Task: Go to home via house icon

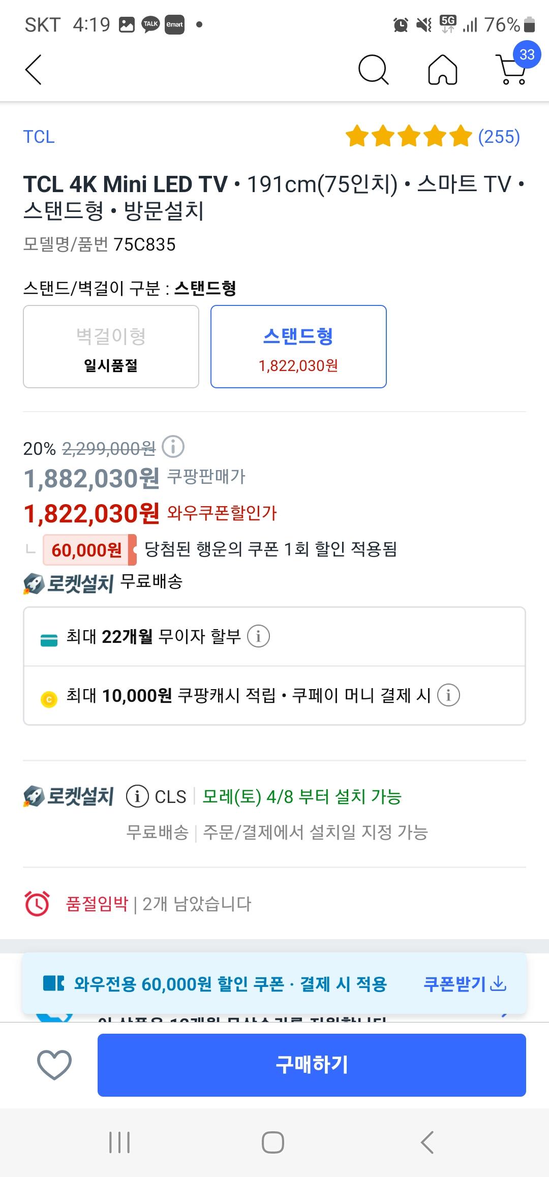Action: 443,70
